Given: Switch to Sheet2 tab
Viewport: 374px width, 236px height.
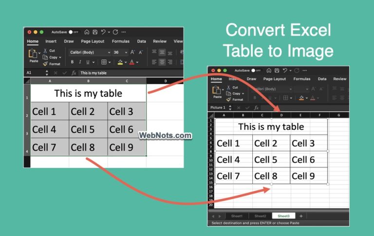Looking at the screenshot, I should pos(260,216).
